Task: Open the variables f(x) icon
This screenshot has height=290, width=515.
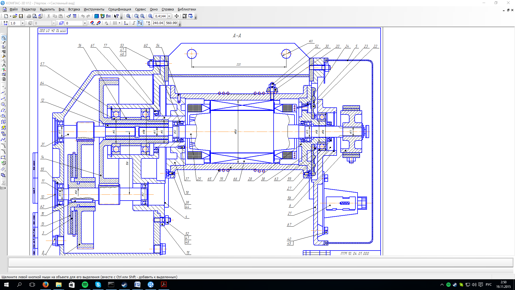Action: point(108,16)
